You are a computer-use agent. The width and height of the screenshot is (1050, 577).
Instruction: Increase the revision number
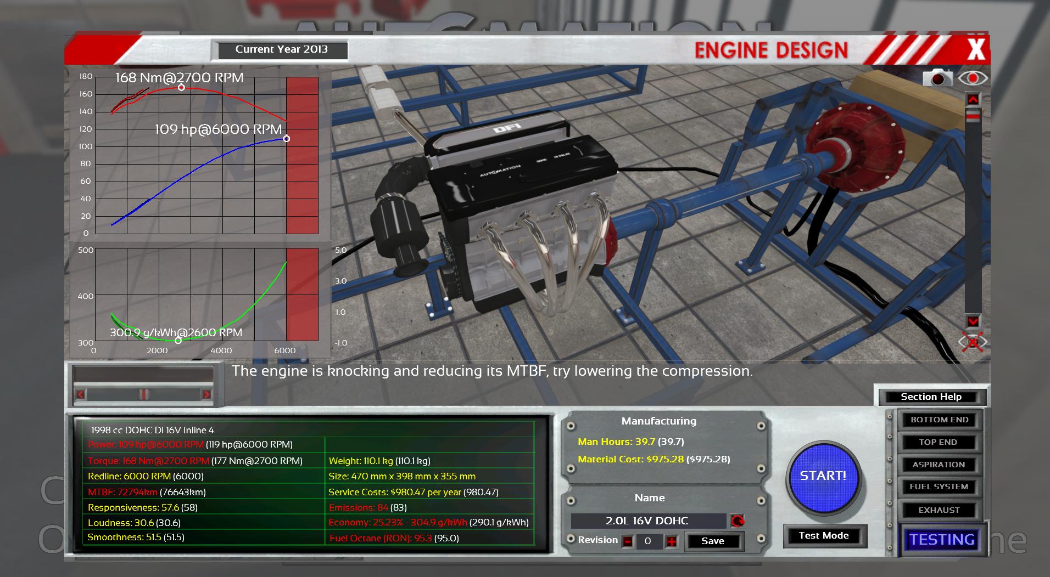coord(671,541)
